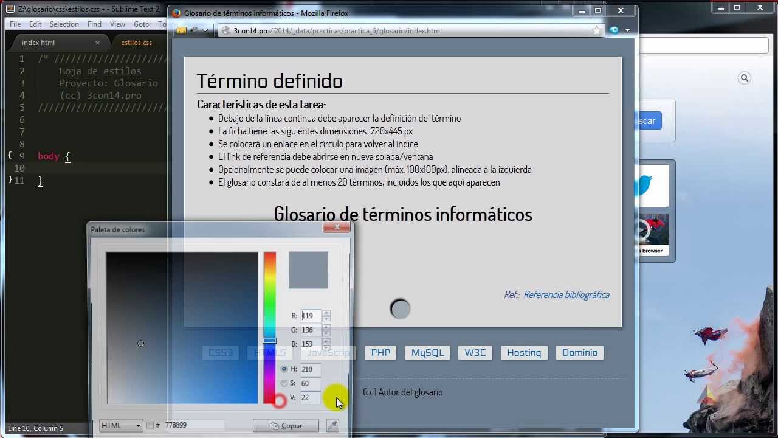This screenshot has width=778, height=438.
Task: Click the hue slider handle in color palette
Action: coord(269,341)
